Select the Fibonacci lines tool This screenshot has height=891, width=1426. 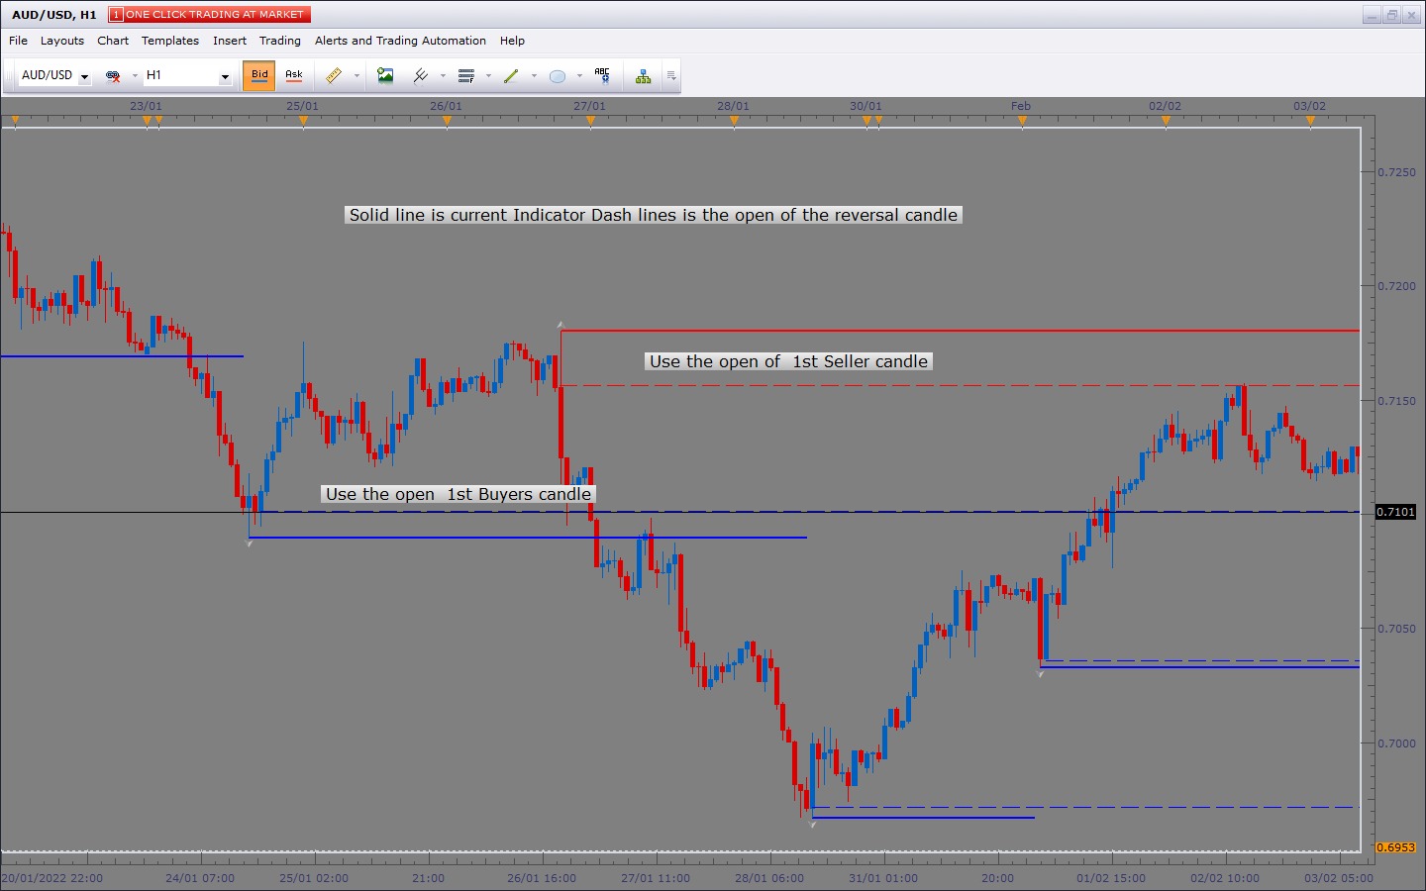pyautogui.click(x=466, y=75)
